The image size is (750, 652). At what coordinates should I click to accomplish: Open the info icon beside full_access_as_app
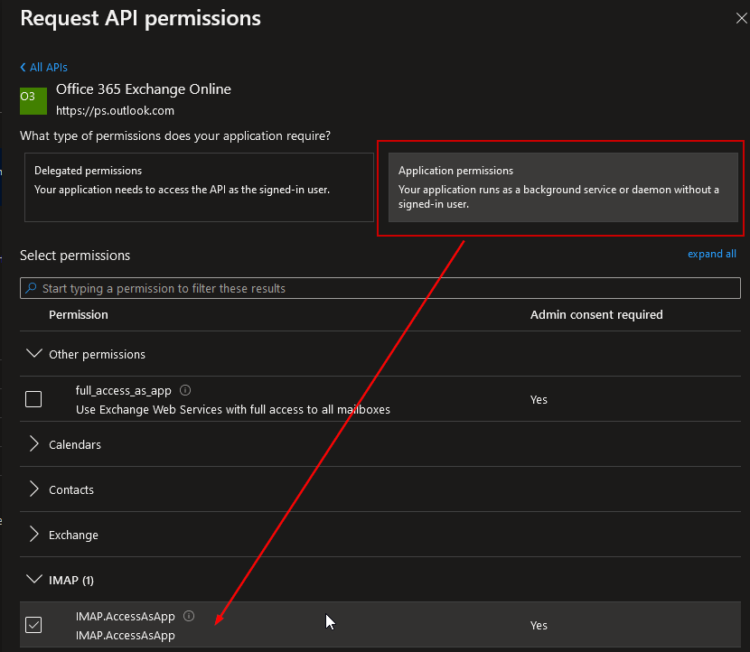click(x=185, y=390)
